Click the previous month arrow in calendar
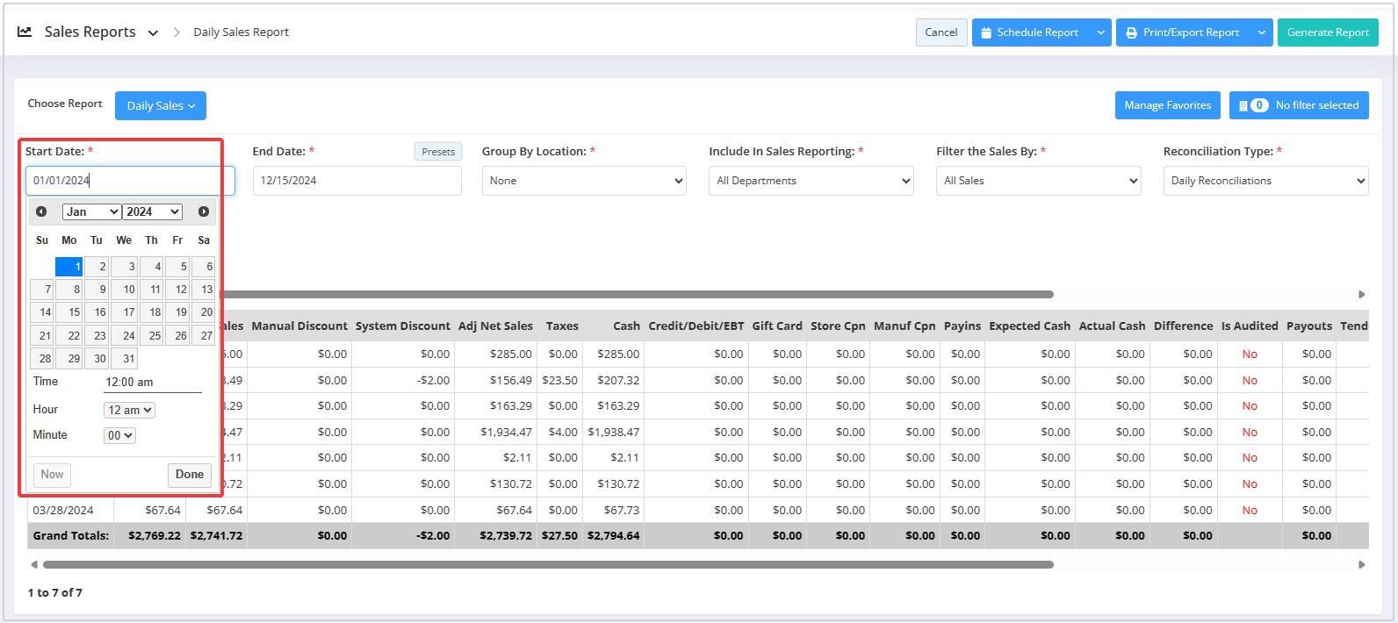This screenshot has width=1398, height=623. coord(41,211)
